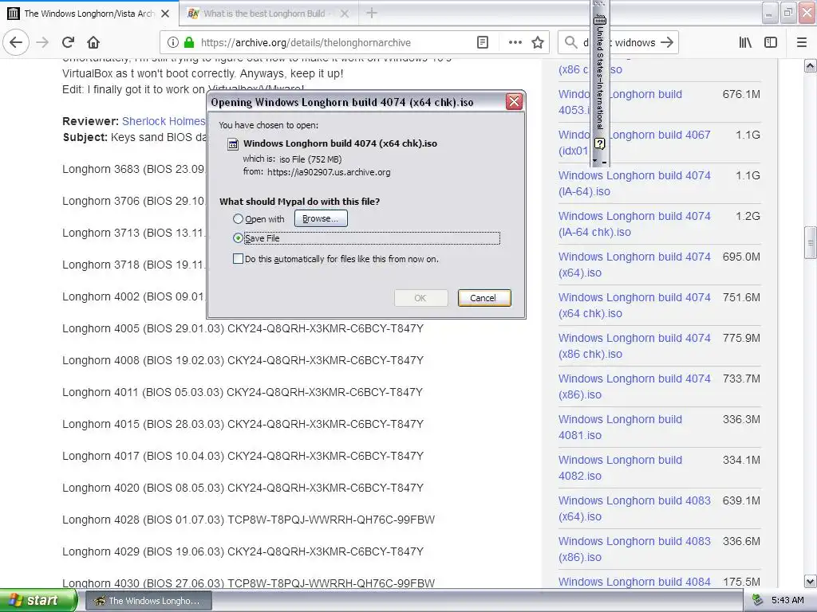Open a new tab with plus icon
The image size is (817, 612).
click(372, 14)
